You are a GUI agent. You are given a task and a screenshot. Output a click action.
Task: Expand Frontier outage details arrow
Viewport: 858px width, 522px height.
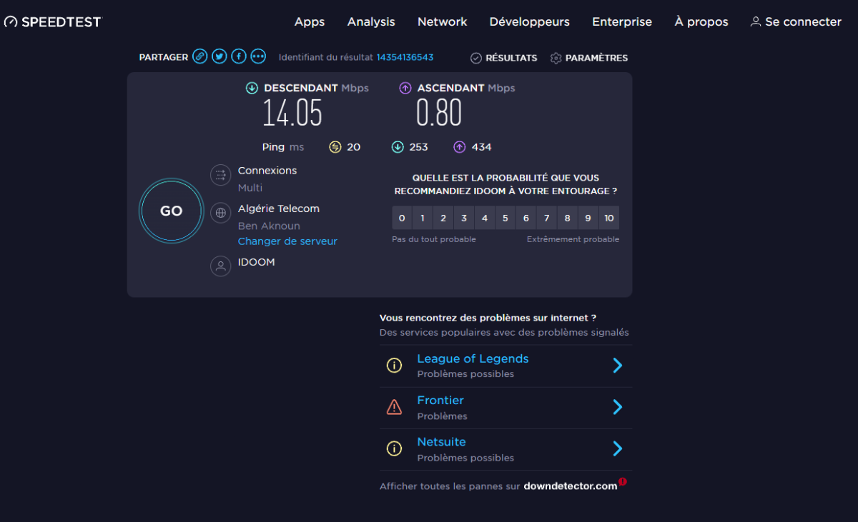[x=617, y=407]
